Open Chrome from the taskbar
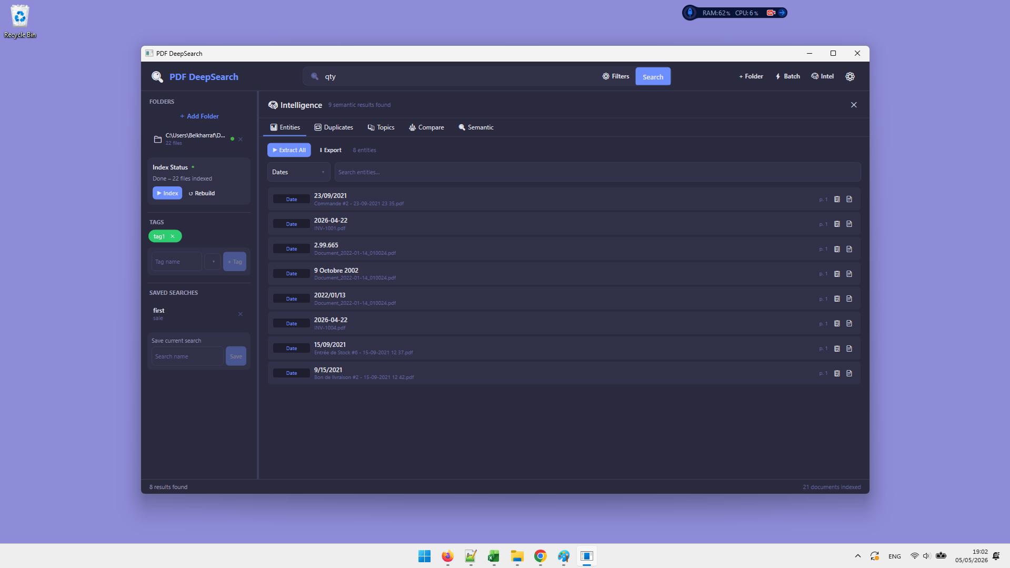The height and width of the screenshot is (568, 1010). click(540, 556)
